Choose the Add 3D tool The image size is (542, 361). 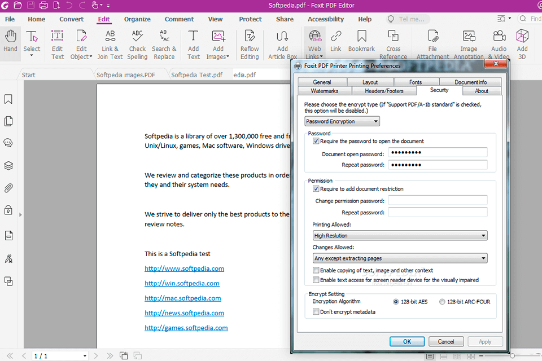(x=522, y=45)
